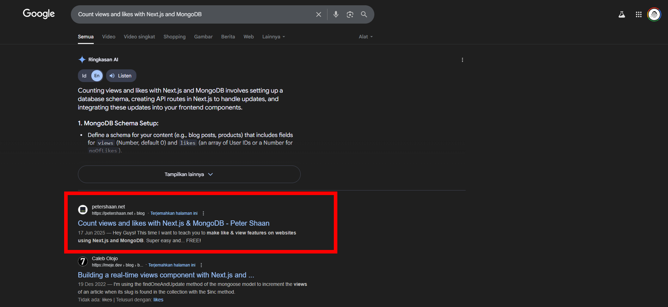Switch AI summary language to En

click(97, 76)
